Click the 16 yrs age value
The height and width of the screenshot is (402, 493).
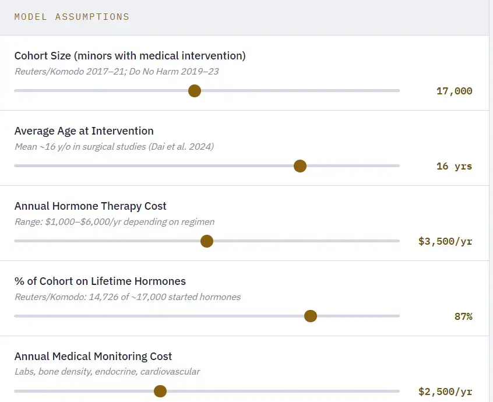(x=454, y=166)
